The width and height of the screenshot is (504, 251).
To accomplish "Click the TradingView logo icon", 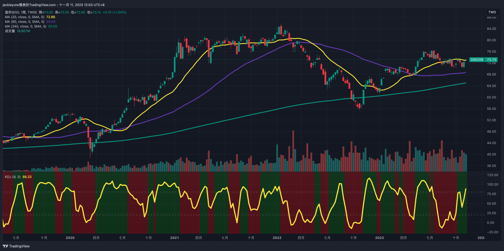I will coord(5,246).
